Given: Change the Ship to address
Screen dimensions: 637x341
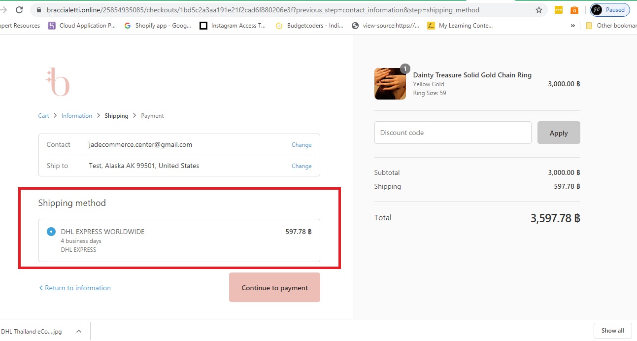Looking at the screenshot, I should pos(301,166).
